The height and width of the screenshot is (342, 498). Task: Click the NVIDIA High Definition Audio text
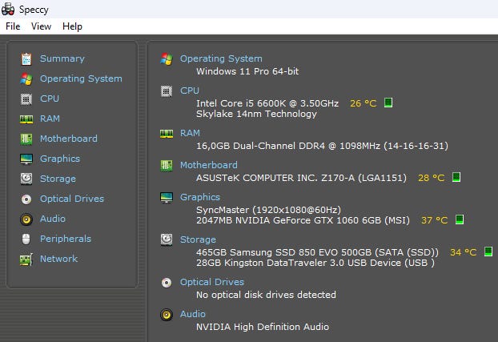click(263, 327)
